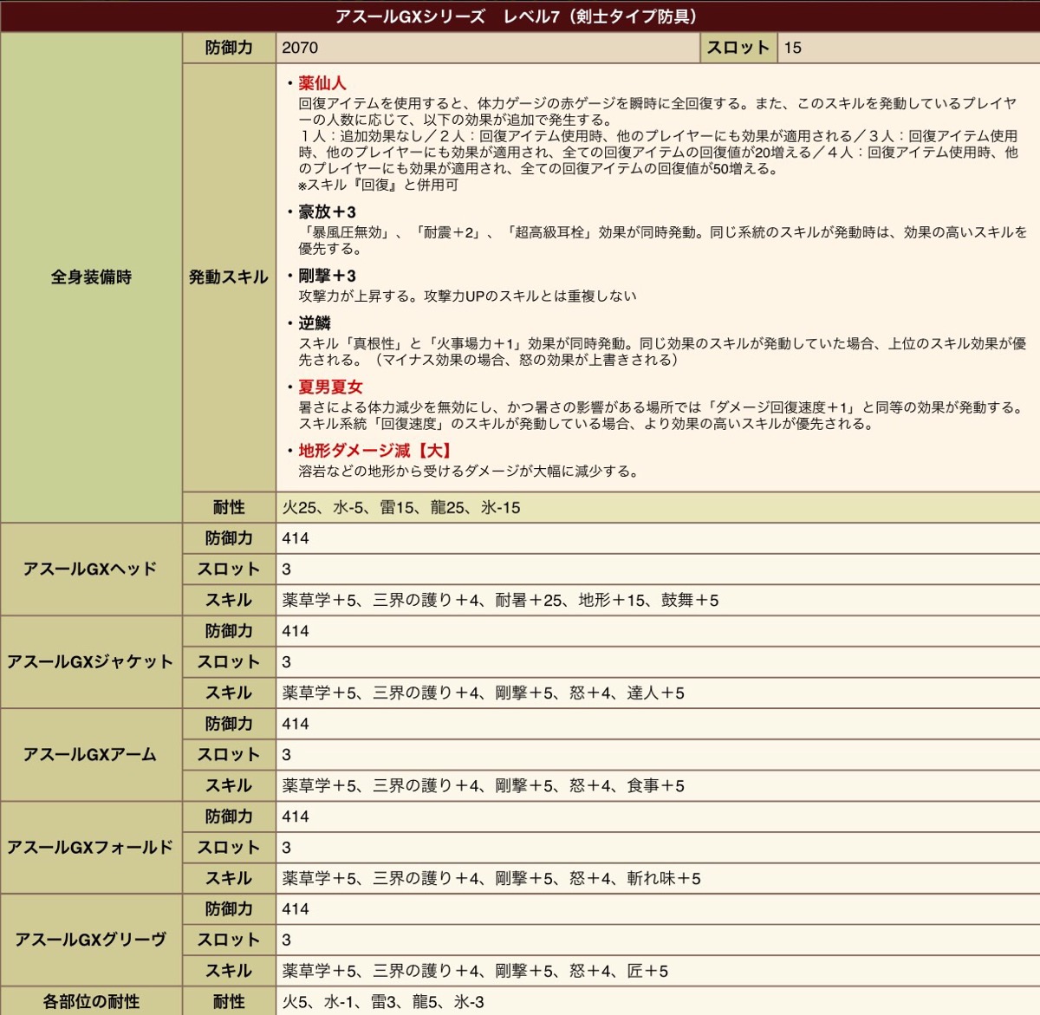The image size is (1040, 1015).
Task: Click the red 薬仙人 skill name
Action: [322, 83]
